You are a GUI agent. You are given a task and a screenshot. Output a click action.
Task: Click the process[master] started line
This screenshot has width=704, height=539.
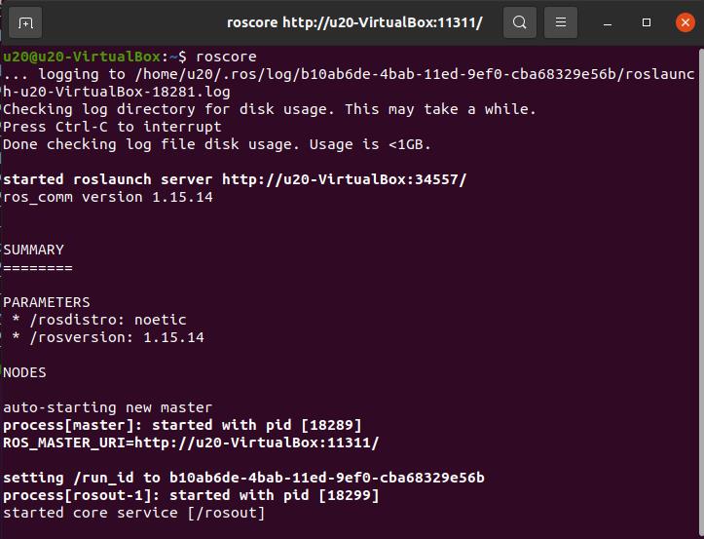coord(182,425)
